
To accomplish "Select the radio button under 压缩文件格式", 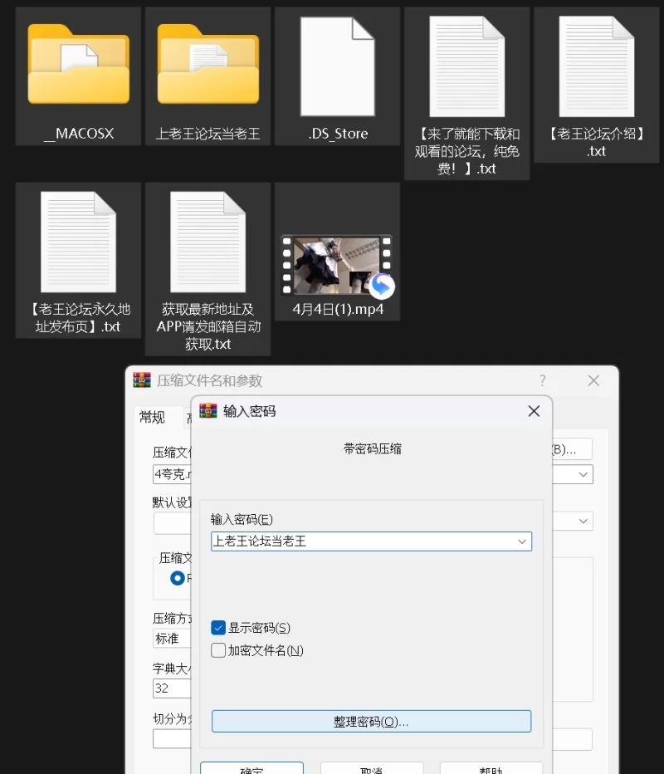I will [177, 578].
